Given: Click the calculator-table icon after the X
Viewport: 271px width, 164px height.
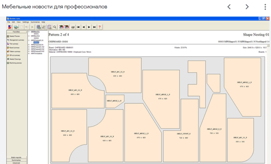Looking at the screenshot, I should 38,27.
